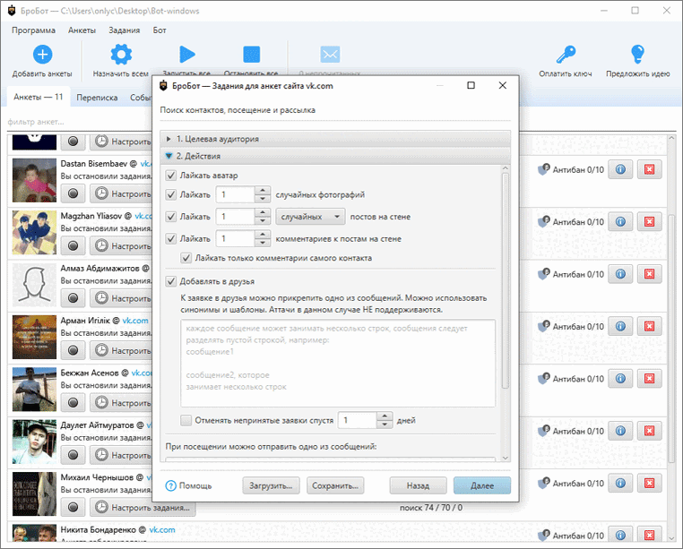Viewport: 683px width, 549px height.
Task: Delete the Михаил Чернышов profile
Action: pos(649,483)
